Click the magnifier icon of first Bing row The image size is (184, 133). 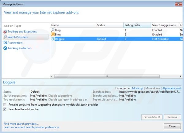(x=53, y=30)
